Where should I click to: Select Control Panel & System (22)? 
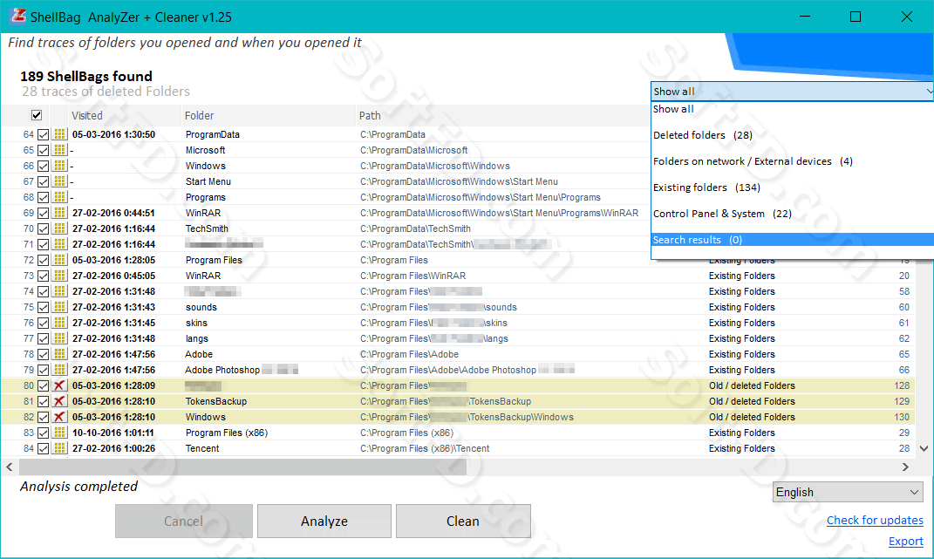(x=722, y=214)
